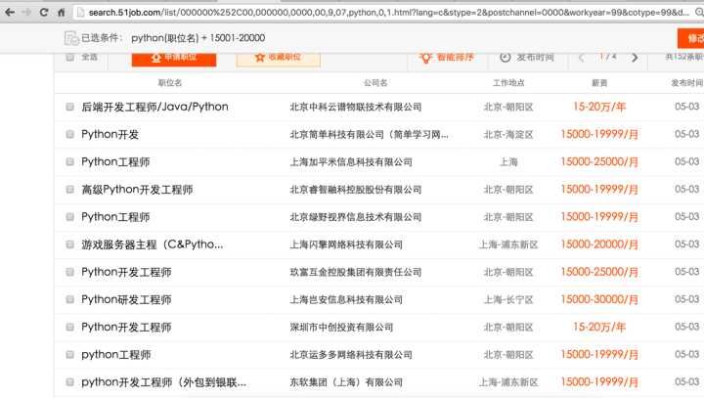Open company 玖富互金控股集团有限责任公司
Screen dimensions: 704x398
point(356,272)
